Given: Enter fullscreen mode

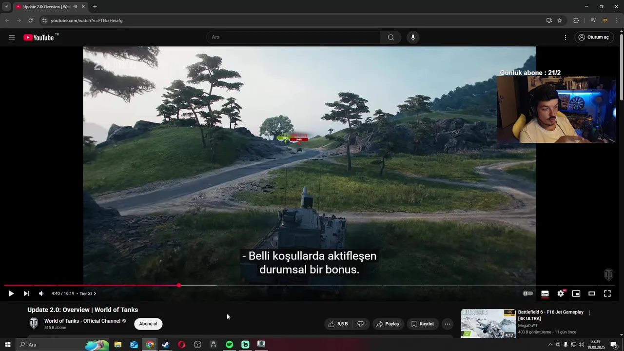Looking at the screenshot, I should [x=607, y=293].
